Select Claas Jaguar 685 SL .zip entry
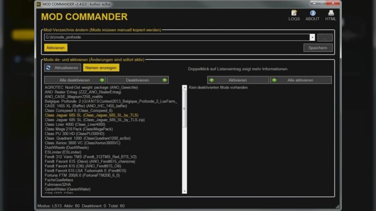The width and height of the screenshot is (376, 211). click(95, 120)
